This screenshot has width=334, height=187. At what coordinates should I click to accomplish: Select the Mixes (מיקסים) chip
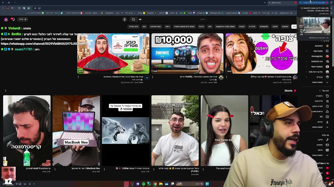pyautogui.click(x=242, y=26)
